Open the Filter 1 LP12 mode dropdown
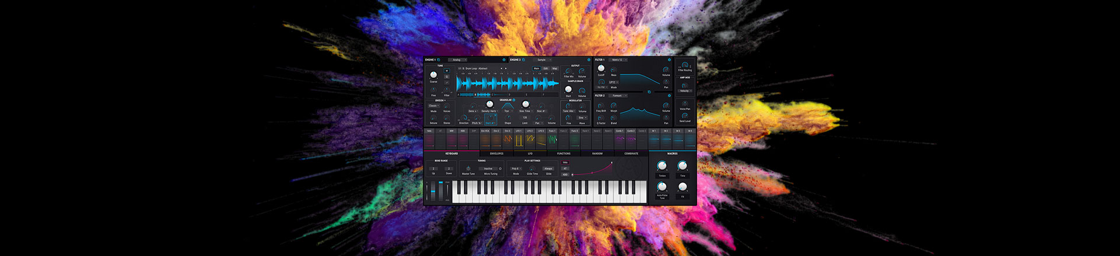The width and height of the screenshot is (1120, 256). click(x=613, y=82)
